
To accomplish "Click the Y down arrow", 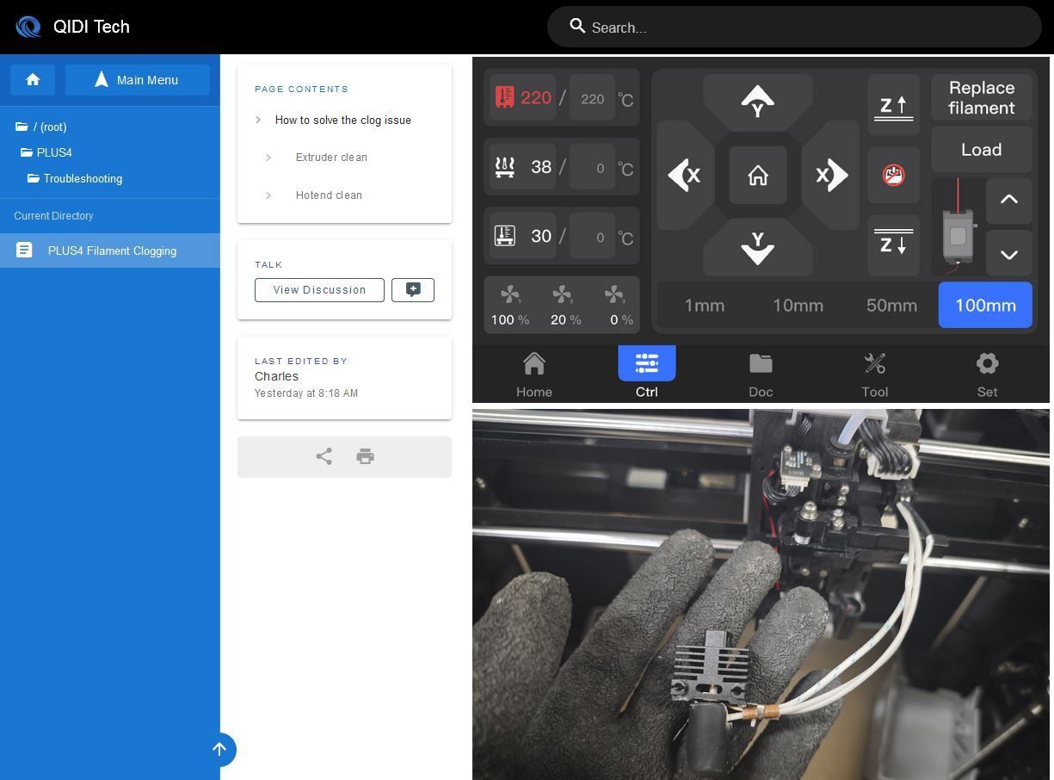I will point(758,248).
